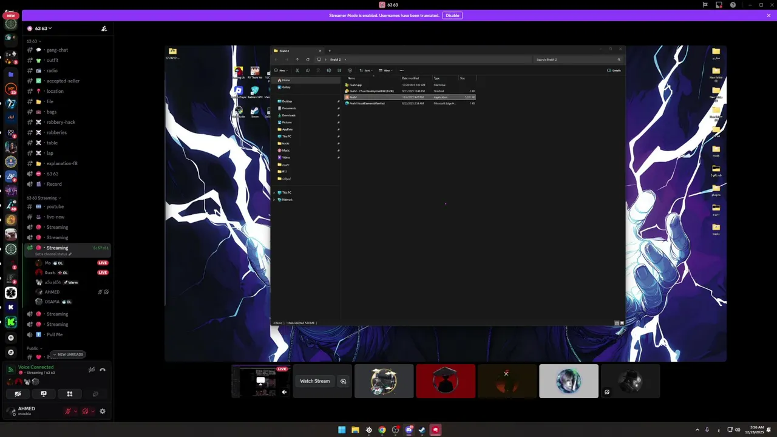777x437 pixels.
Task: Open the 63 63 server name dropdown
Action: coord(43,29)
